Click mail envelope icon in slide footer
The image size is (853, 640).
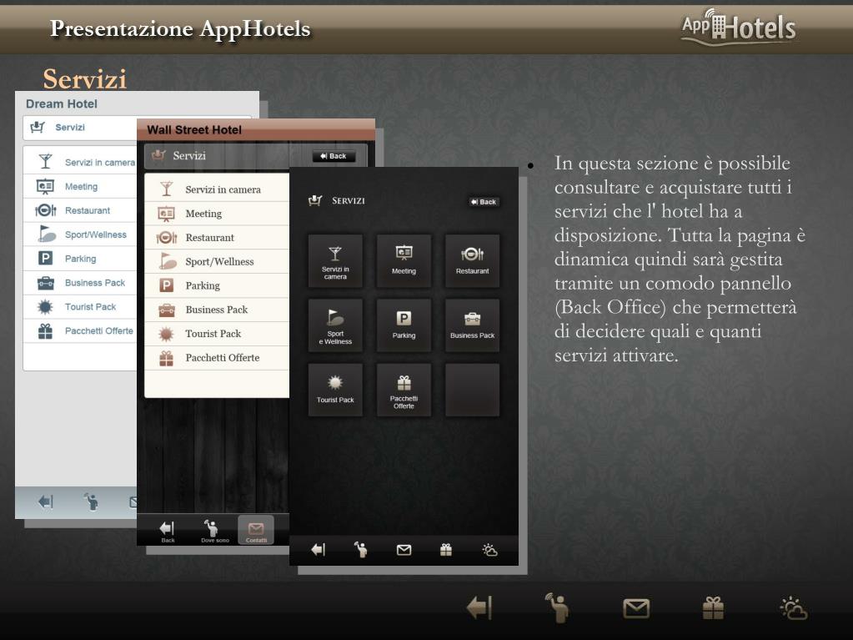(x=636, y=608)
